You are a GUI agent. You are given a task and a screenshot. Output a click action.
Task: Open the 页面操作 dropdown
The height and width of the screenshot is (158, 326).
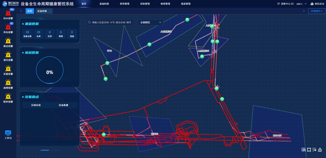tap(317, 11)
